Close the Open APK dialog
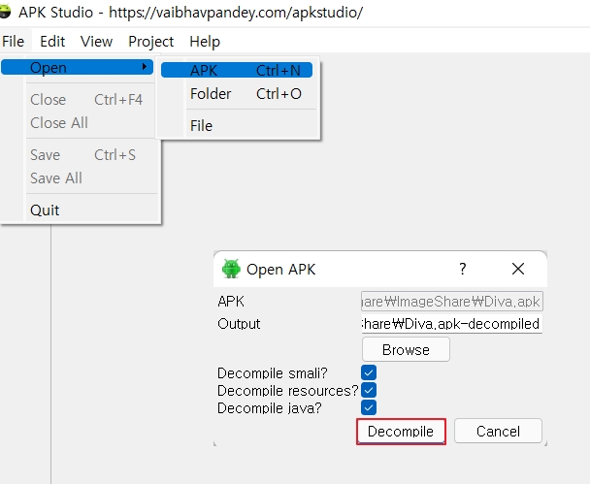The image size is (590, 484). (x=518, y=269)
